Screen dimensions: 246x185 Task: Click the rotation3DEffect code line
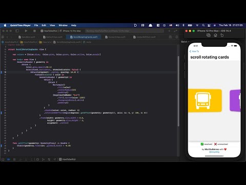click(95, 113)
